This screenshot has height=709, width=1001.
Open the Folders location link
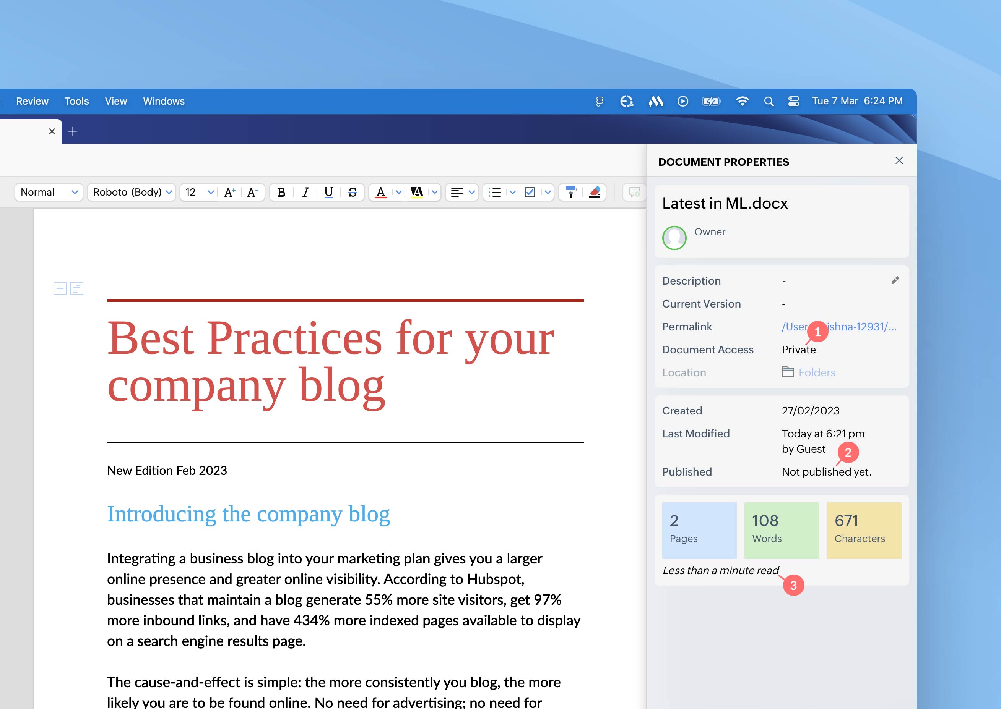pos(816,372)
